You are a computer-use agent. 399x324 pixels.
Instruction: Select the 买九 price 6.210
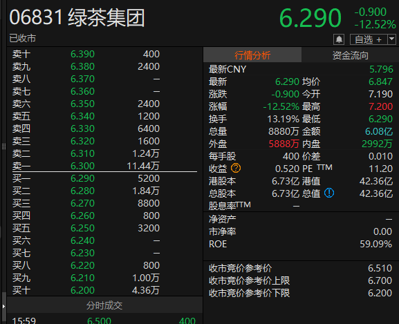point(82,278)
